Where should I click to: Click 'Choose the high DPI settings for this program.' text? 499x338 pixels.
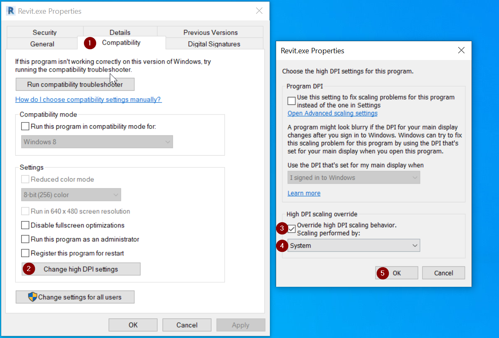[x=348, y=71]
